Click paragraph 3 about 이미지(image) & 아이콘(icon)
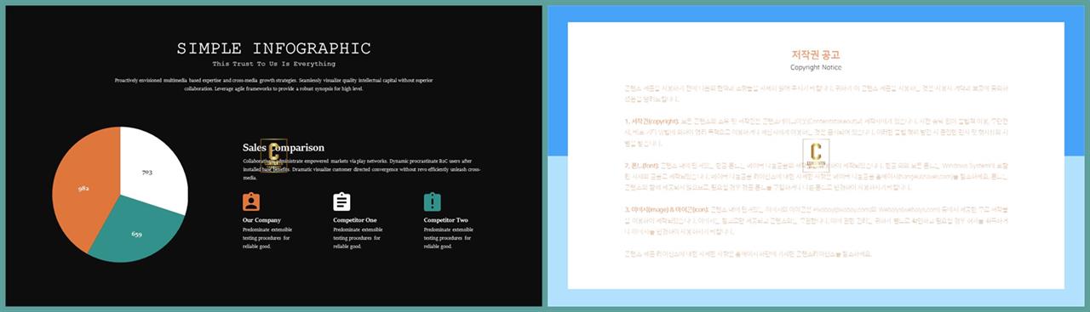1090x312 pixels. [816, 219]
